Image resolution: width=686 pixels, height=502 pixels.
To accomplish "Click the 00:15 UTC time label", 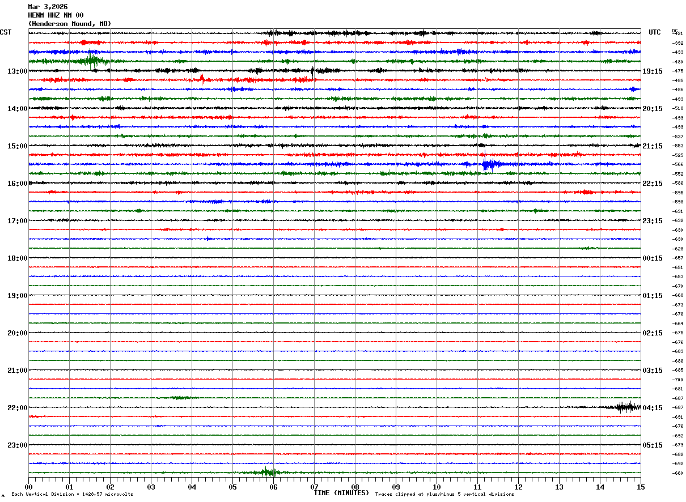I will [x=652, y=258].
